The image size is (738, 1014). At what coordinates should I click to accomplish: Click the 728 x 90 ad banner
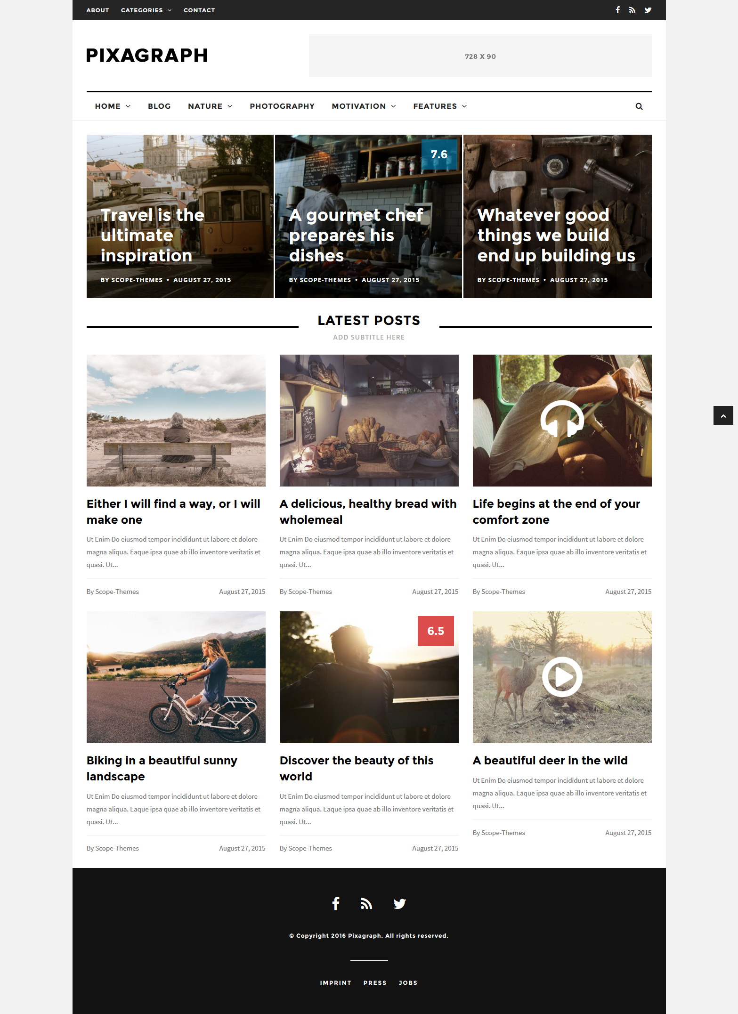click(x=480, y=56)
